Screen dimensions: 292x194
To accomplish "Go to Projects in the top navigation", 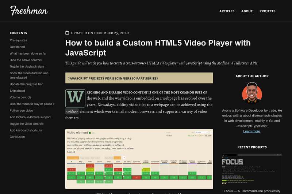I will tap(267, 11).
